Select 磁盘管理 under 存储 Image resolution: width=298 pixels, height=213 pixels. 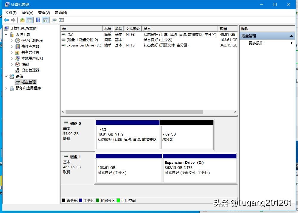tap(28, 82)
